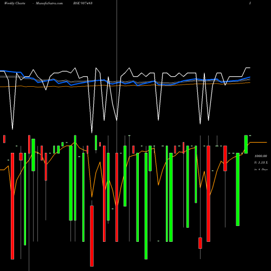This screenshot has height=271, width=271.
Task: Click the 'MunafaSutra.com' label in header
Action: pyautogui.click(x=49, y=3)
